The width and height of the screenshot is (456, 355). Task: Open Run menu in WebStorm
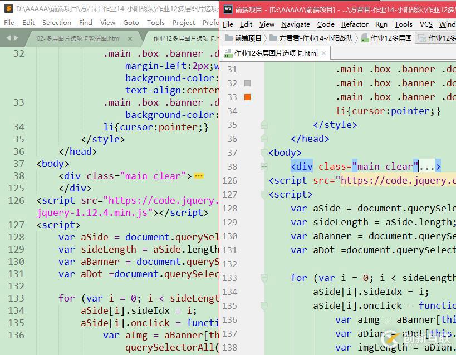coord(381,24)
